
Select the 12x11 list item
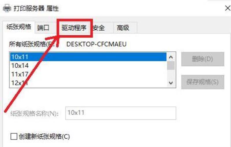point(88,83)
